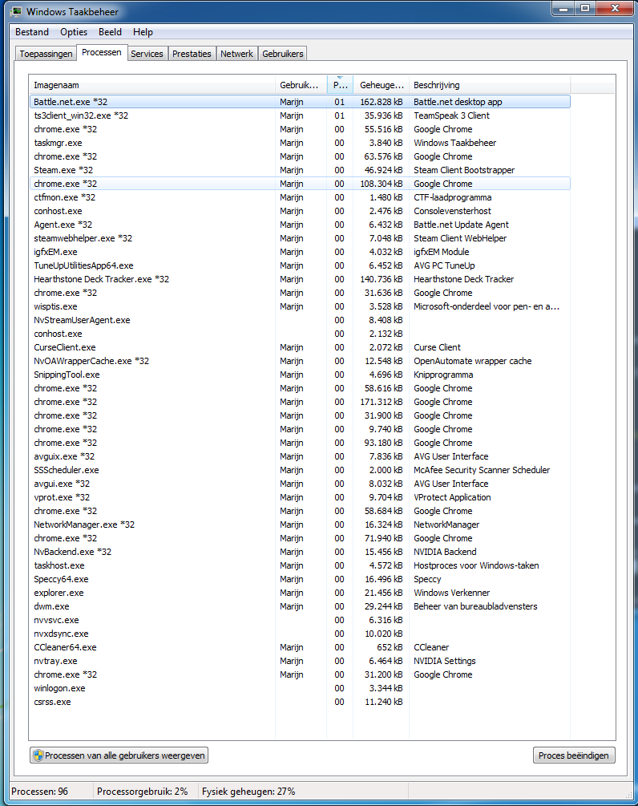Click Processen van alle gebruikers weergeven button
638x806 pixels.
(119, 755)
